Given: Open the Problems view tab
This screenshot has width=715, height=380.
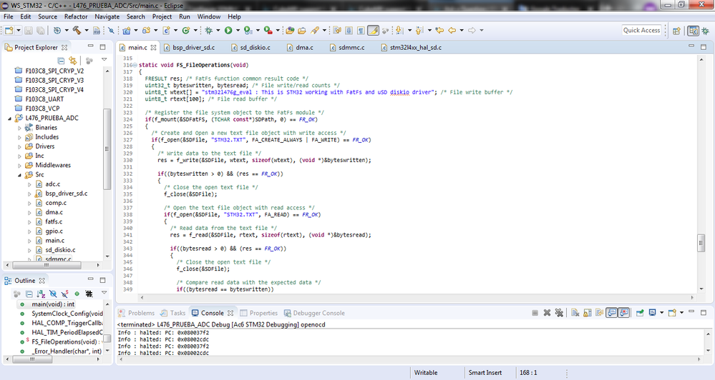Looking at the screenshot, I should pyautogui.click(x=140, y=313).
